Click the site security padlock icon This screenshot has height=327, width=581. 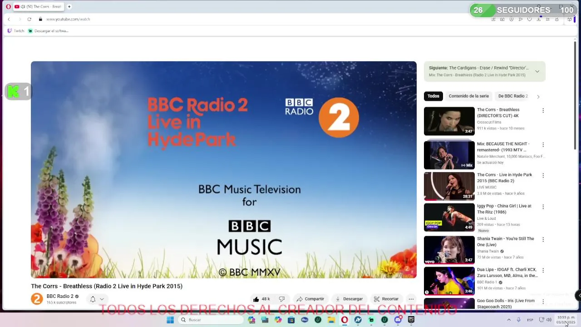pos(40,19)
